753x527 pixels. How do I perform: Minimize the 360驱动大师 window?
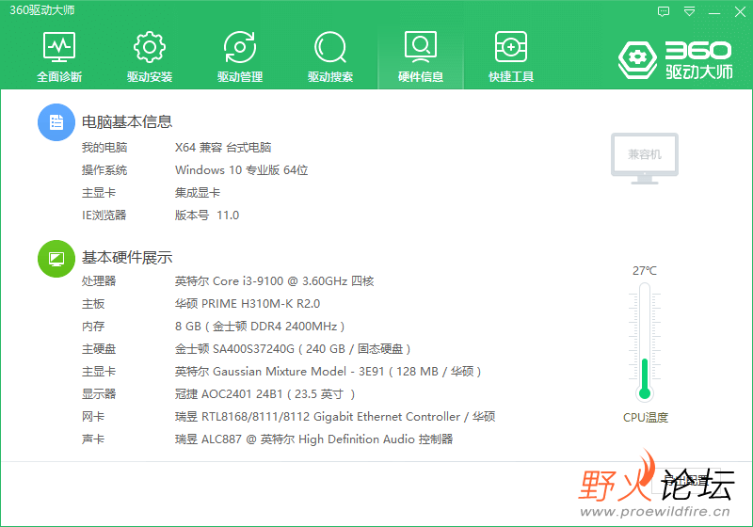pos(714,11)
